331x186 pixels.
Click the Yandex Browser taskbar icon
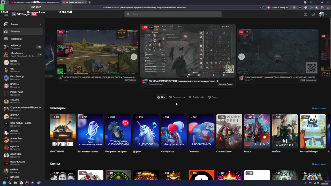[21, 183]
